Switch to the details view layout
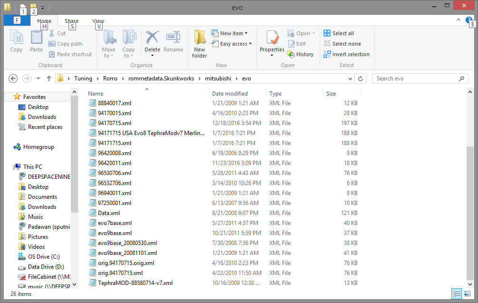The width and height of the screenshot is (478, 303). coord(457,294)
